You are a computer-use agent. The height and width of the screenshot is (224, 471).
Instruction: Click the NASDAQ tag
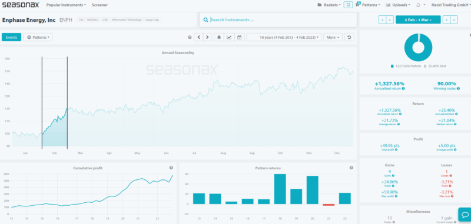[93, 20]
